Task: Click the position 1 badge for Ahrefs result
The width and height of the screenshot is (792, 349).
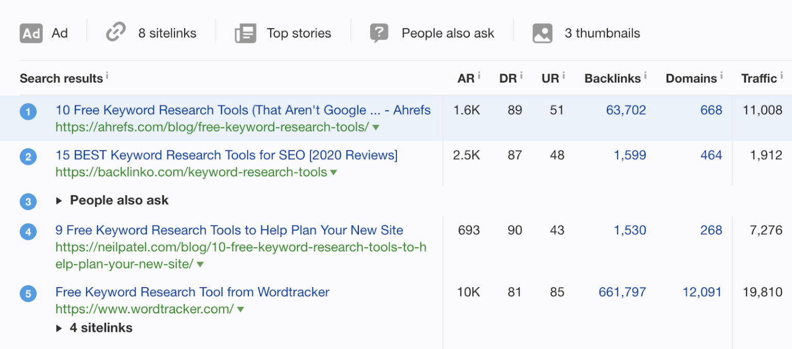Action: [x=28, y=111]
